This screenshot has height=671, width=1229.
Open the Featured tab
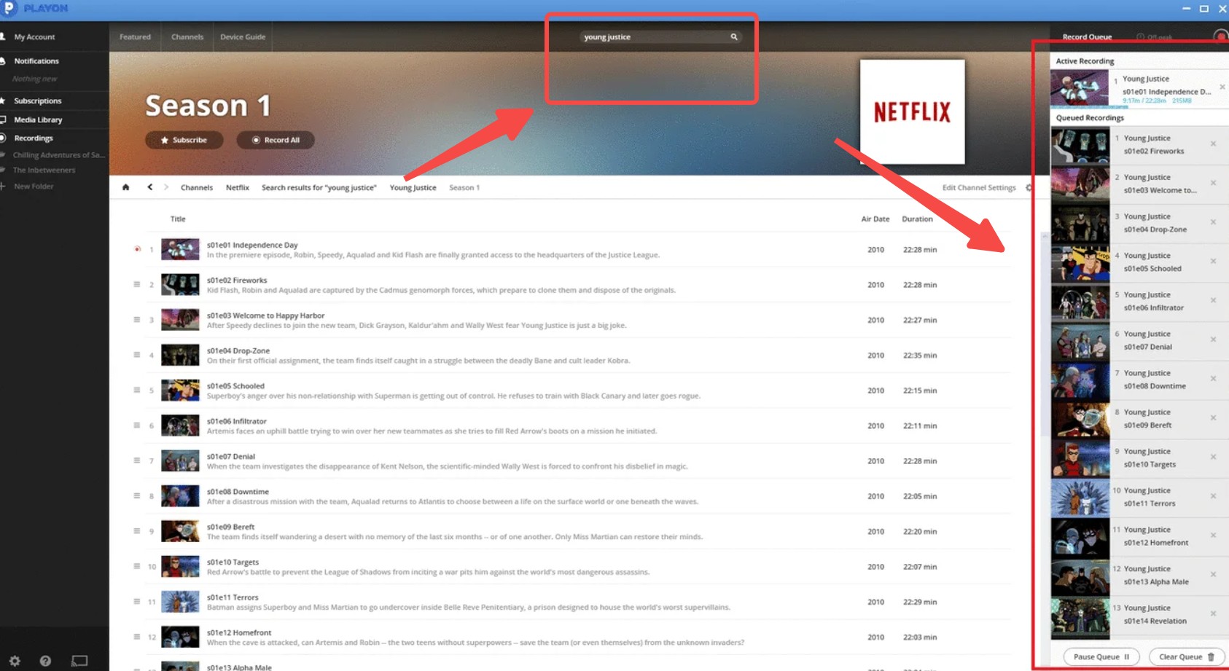point(135,36)
